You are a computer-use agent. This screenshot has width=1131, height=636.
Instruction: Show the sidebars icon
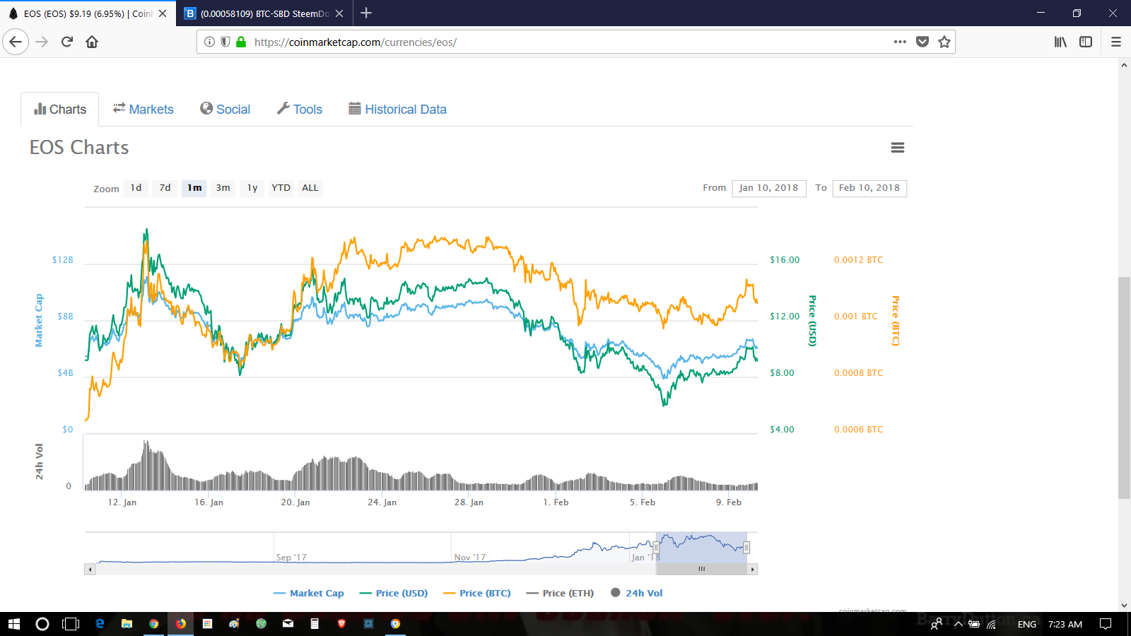(x=1086, y=42)
